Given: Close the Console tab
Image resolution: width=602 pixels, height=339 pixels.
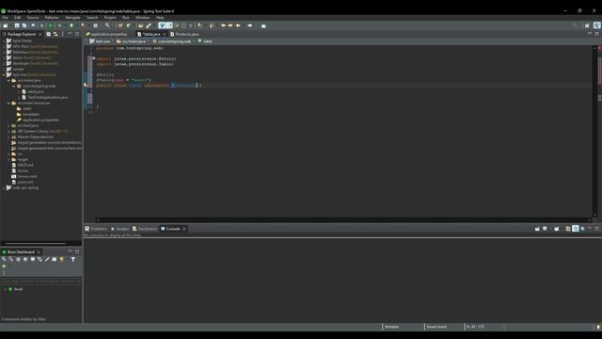Looking at the screenshot, I should pos(184,229).
